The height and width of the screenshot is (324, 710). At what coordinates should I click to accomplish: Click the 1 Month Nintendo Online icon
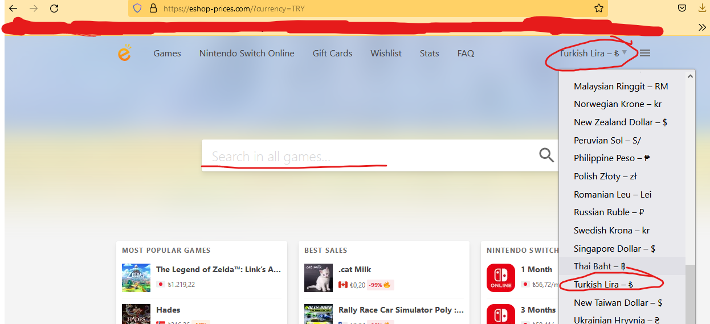pyautogui.click(x=501, y=277)
